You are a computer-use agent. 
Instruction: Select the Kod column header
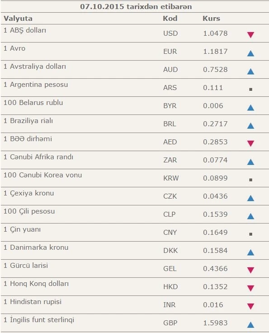[170, 19]
